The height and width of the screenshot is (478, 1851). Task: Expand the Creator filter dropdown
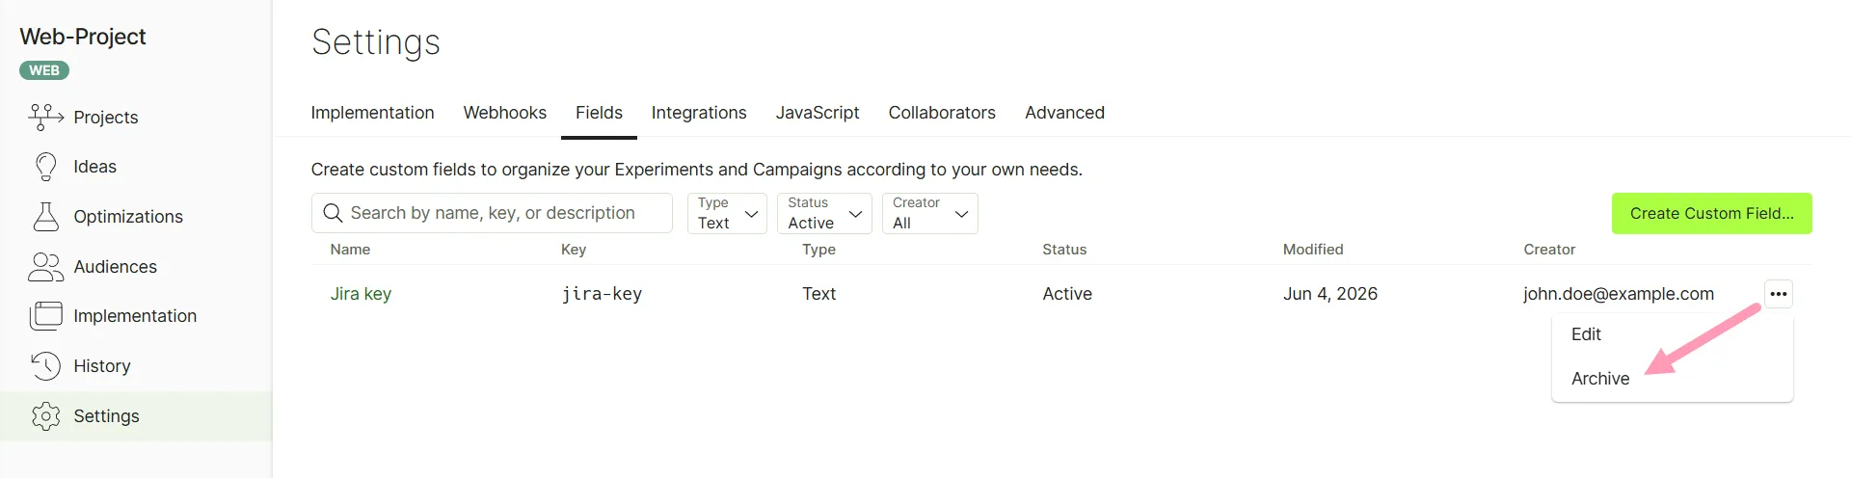coord(930,213)
